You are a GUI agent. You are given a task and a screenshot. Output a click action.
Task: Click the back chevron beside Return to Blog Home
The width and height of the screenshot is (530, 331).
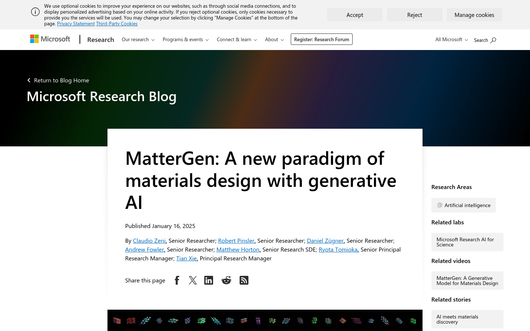(29, 80)
